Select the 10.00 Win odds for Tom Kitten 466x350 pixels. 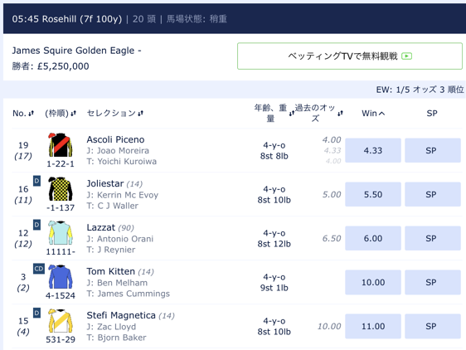[373, 282]
